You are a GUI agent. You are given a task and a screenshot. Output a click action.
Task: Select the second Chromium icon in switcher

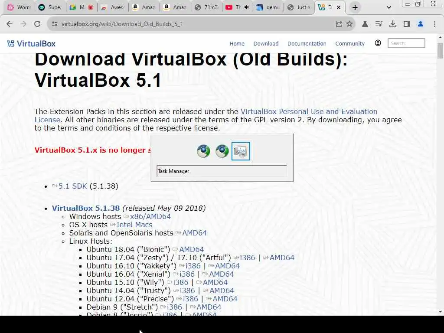point(222,151)
